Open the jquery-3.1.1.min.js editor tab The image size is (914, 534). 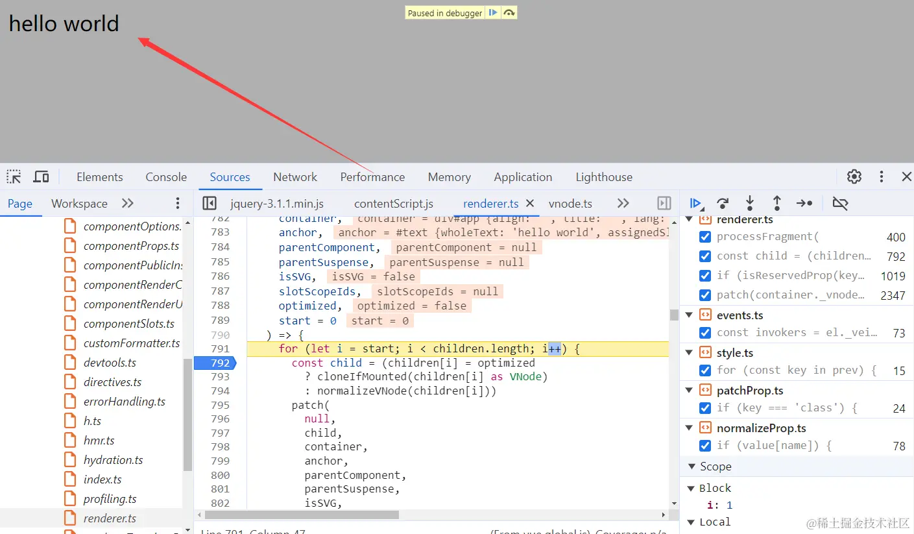(x=277, y=203)
